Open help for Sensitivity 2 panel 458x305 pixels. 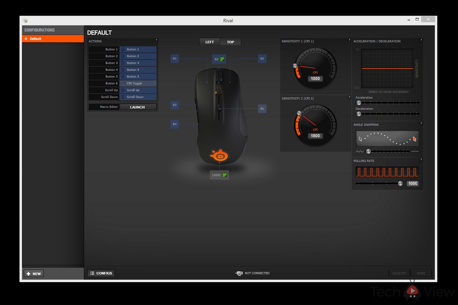(x=349, y=97)
